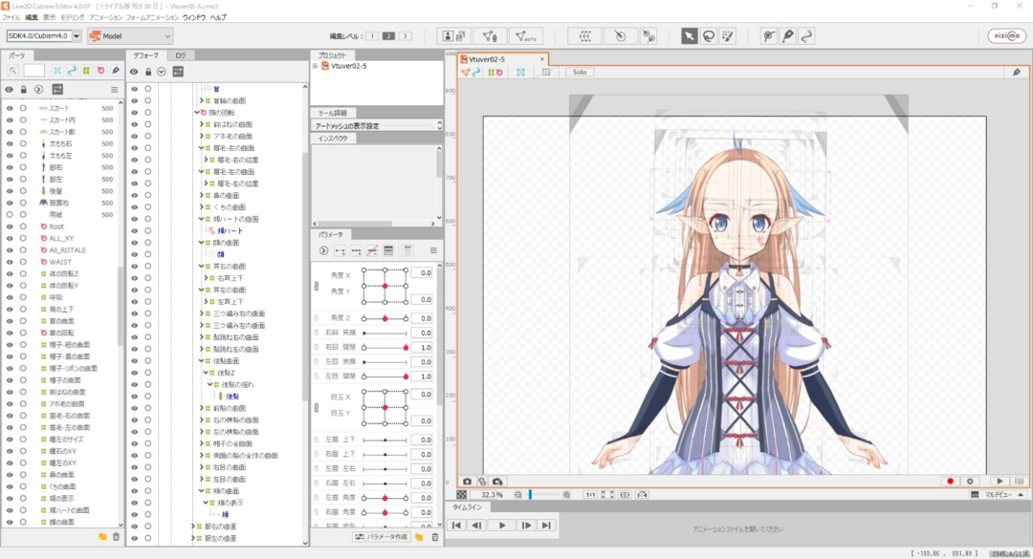Toggle visibility eye for スカート part
Viewport: 1033px width, 559px height.
click(10, 108)
